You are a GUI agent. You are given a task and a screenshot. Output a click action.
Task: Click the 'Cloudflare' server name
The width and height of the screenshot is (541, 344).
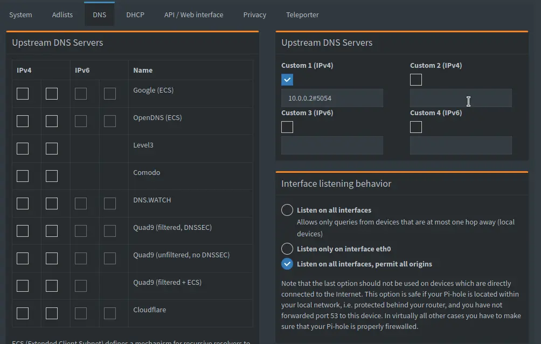149,310
